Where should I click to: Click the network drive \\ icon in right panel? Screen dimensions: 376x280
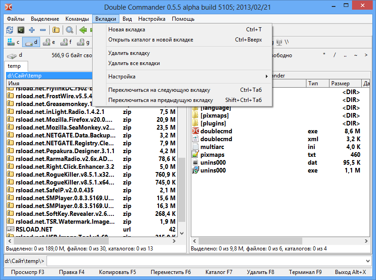[x=282, y=42]
